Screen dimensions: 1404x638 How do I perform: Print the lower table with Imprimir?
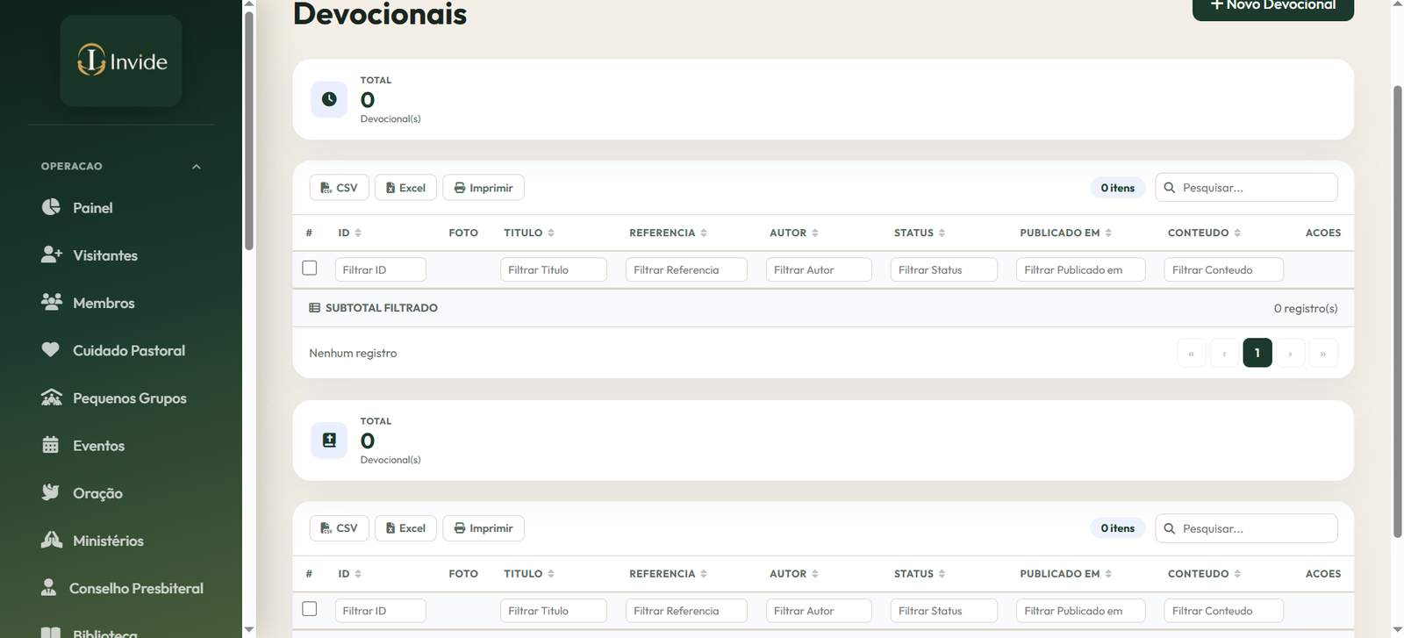tap(484, 528)
